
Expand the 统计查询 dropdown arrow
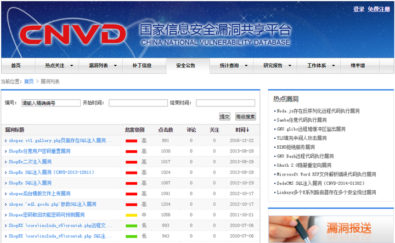(x=246, y=66)
